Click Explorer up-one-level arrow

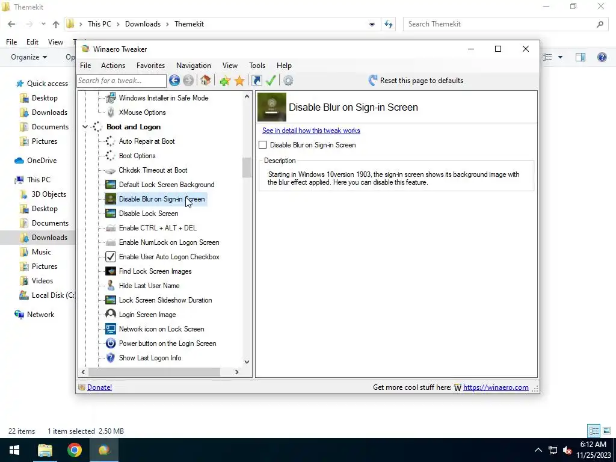(56, 24)
